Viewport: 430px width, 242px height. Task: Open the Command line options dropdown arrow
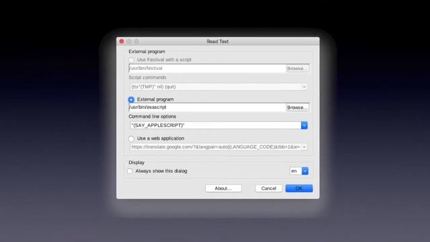[304, 126]
